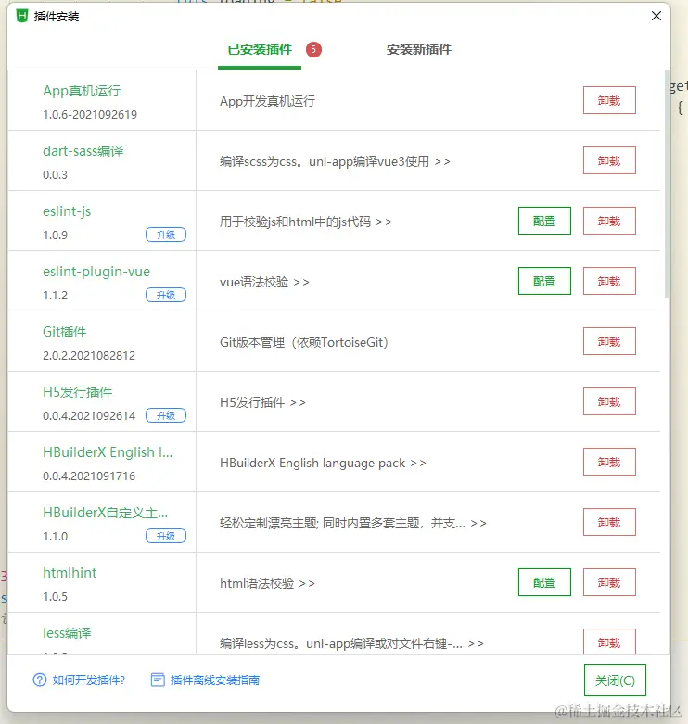This screenshot has height=724, width=688.
Task: Click the help question mark icon
Action: pyautogui.click(x=40, y=680)
